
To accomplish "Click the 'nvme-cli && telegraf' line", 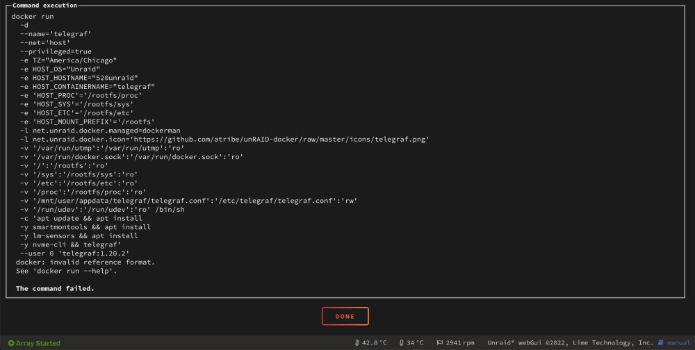I will pos(70,244).
